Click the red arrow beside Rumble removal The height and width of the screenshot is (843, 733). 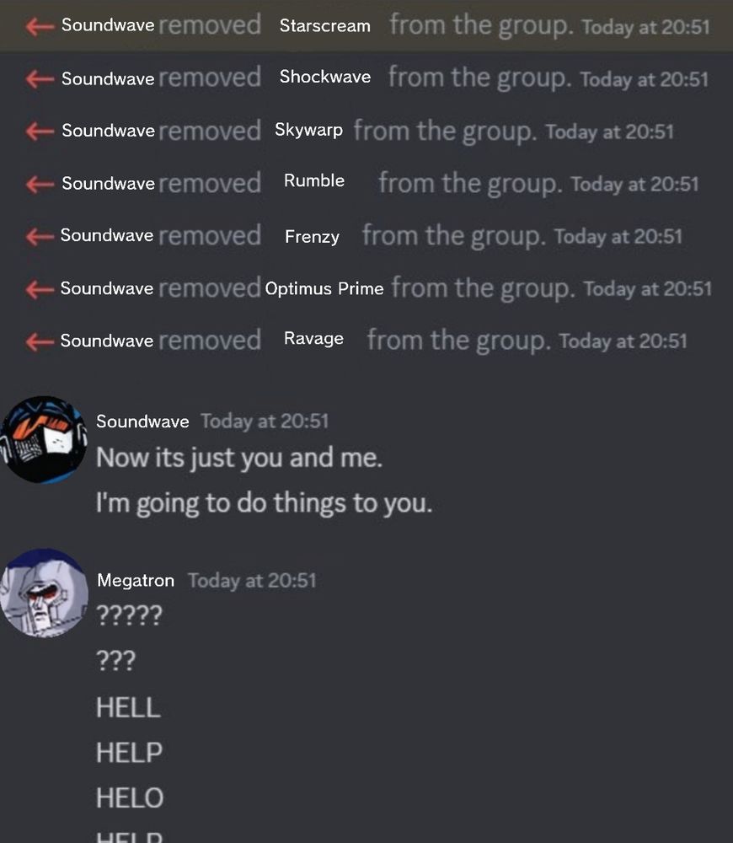click(x=40, y=184)
